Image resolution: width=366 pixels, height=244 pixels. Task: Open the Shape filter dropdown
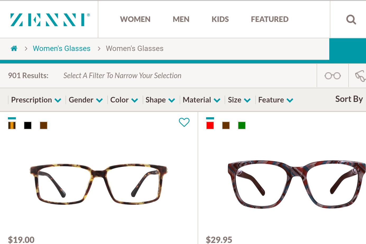click(160, 100)
